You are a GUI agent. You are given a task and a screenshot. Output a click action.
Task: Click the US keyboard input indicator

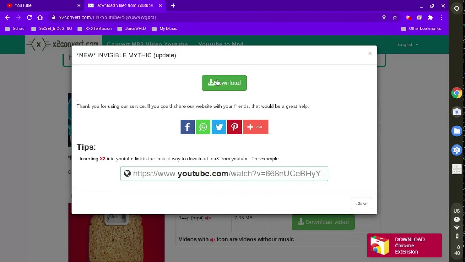pos(457,211)
